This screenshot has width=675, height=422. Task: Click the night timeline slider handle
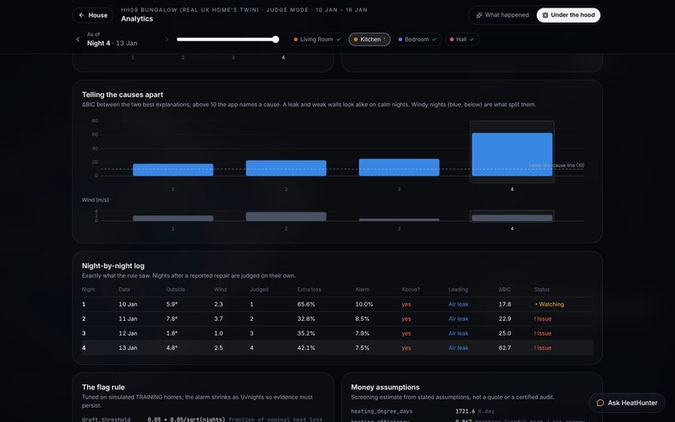(x=276, y=39)
